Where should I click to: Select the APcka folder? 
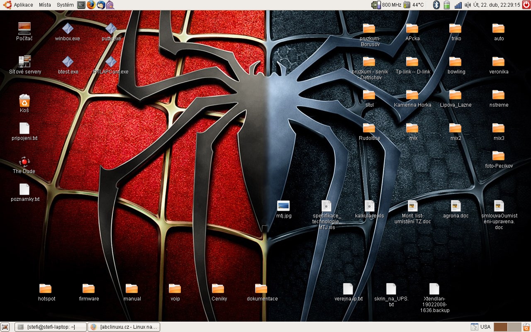(412, 32)
